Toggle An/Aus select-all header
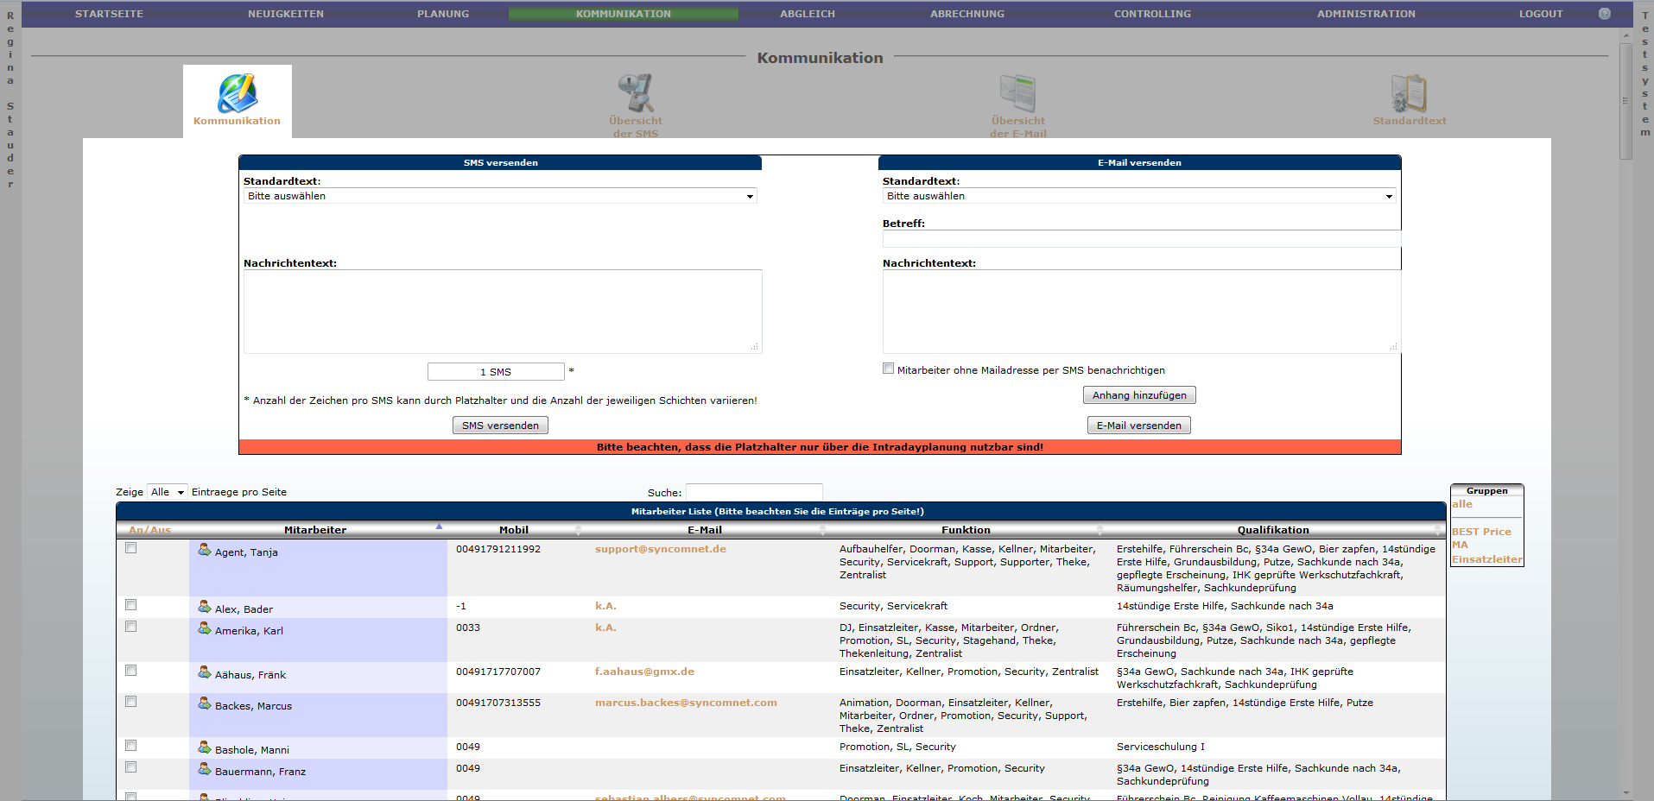1654x801 pixels. [149, 530]
